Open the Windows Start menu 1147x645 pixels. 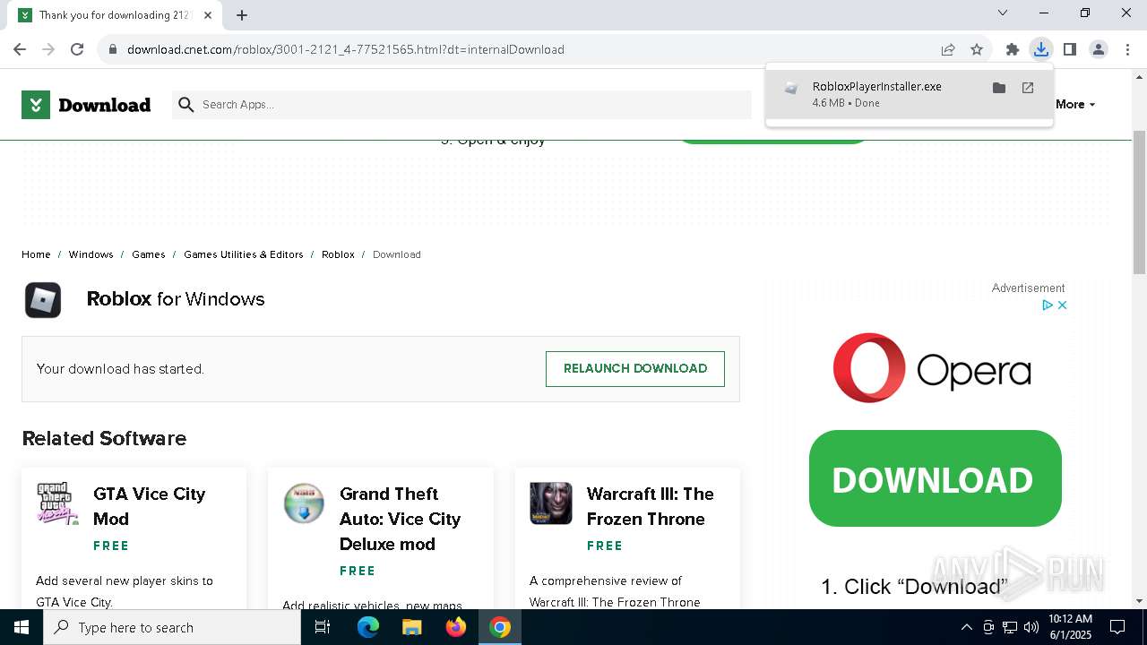pyautogui.click(x=22, y=627)
